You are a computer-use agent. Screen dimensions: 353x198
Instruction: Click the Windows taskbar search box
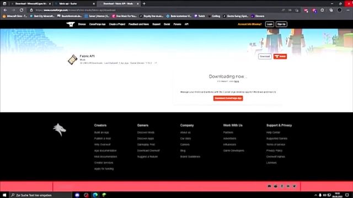click(x=40, y=195)
